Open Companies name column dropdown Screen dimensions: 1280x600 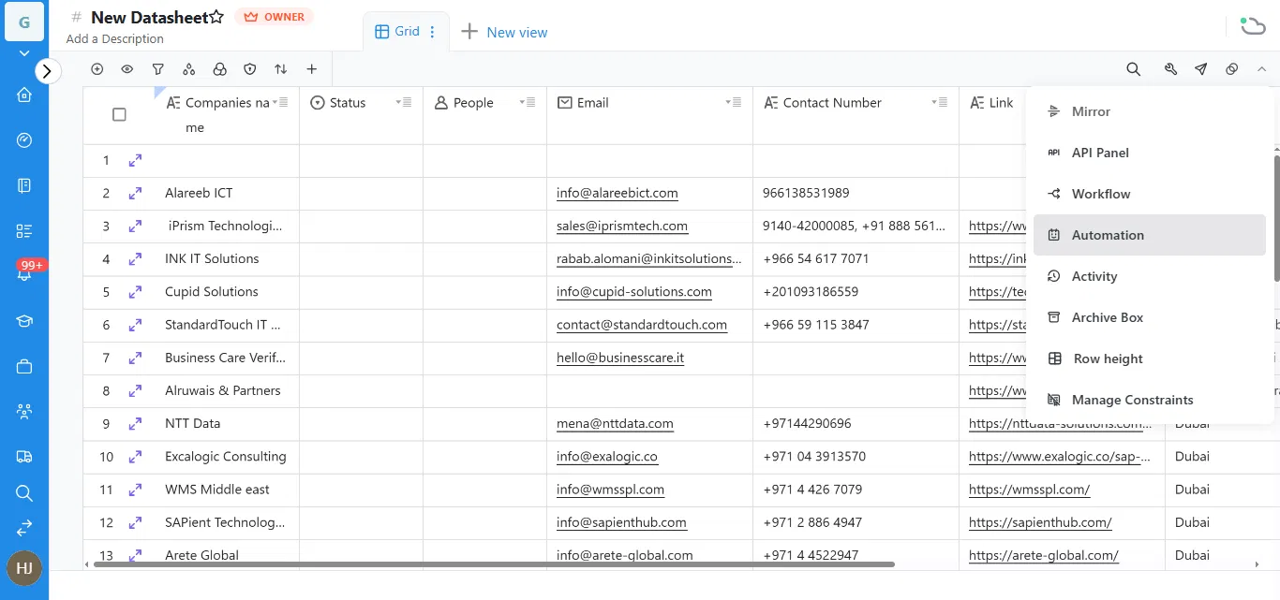(x=280, y=102)
